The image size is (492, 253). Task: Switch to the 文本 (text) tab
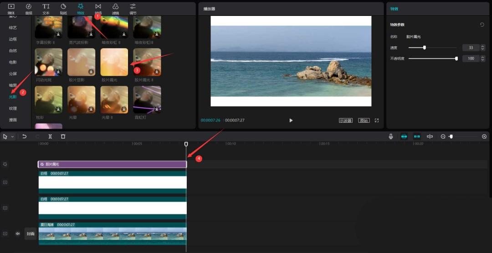pyautogui.click(x=46, y=8)
